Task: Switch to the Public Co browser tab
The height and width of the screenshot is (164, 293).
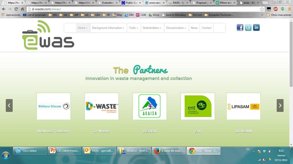Action: click(x=132, y=3)
